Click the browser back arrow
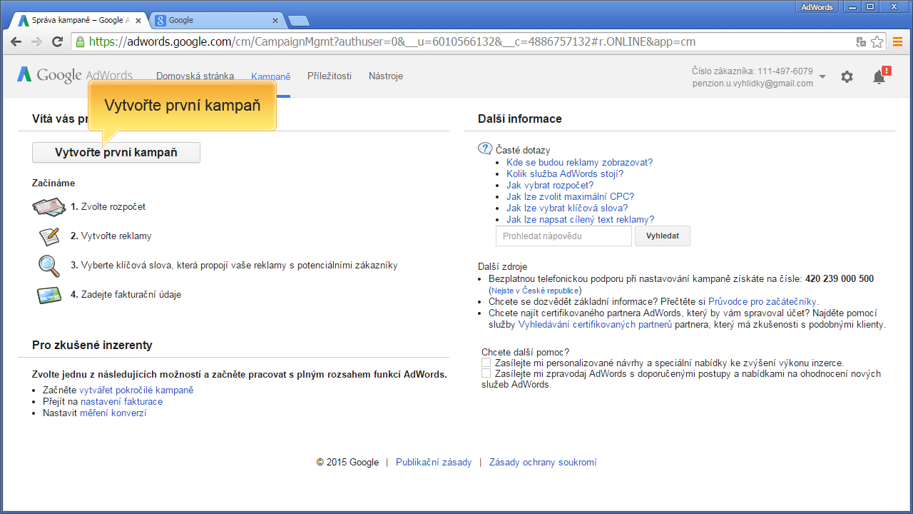Screen dimensions: 913x514 [x=16, y=41]
